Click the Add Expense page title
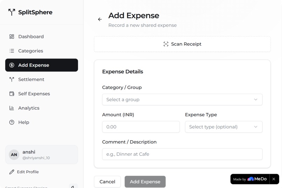Screen dimensions: 282x188 click(x=134, y=16)
